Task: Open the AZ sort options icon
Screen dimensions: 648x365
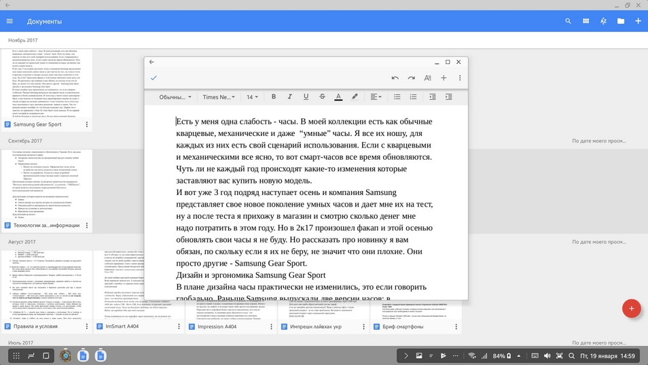Action: click(x=603, y=21)
